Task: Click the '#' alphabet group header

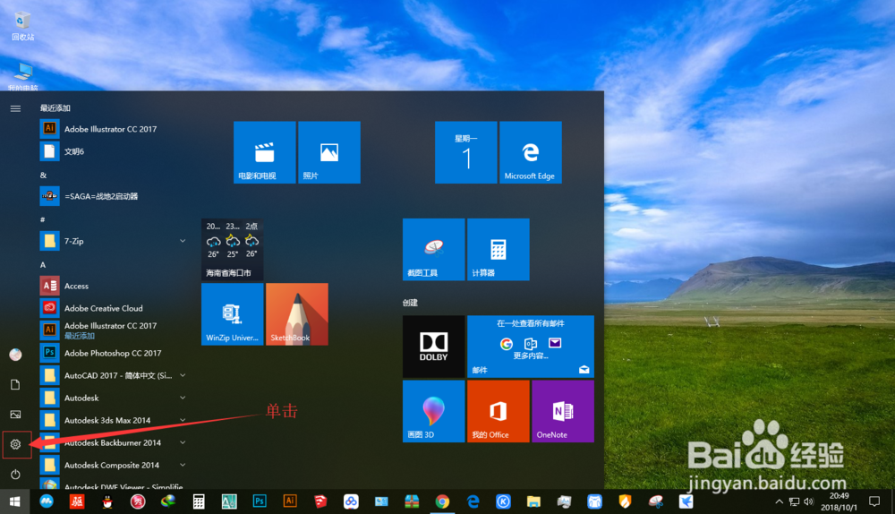Action: (x=42, y=219)
